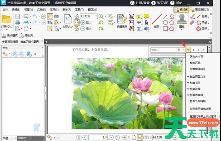Rotate page counterclockwise

[101, 23]
